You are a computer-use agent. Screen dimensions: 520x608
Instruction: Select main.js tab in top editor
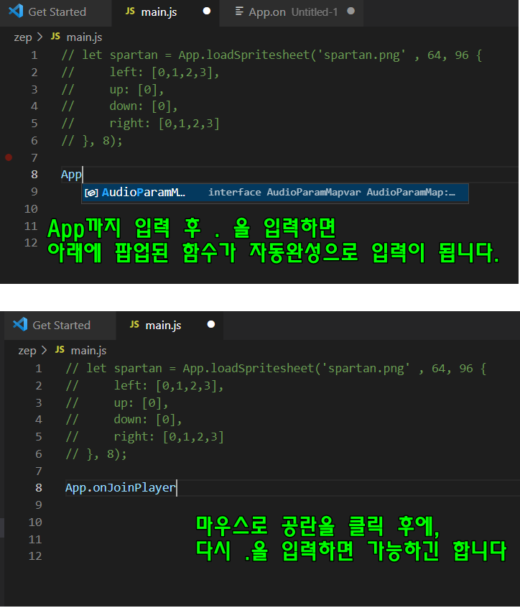point(165,13)
